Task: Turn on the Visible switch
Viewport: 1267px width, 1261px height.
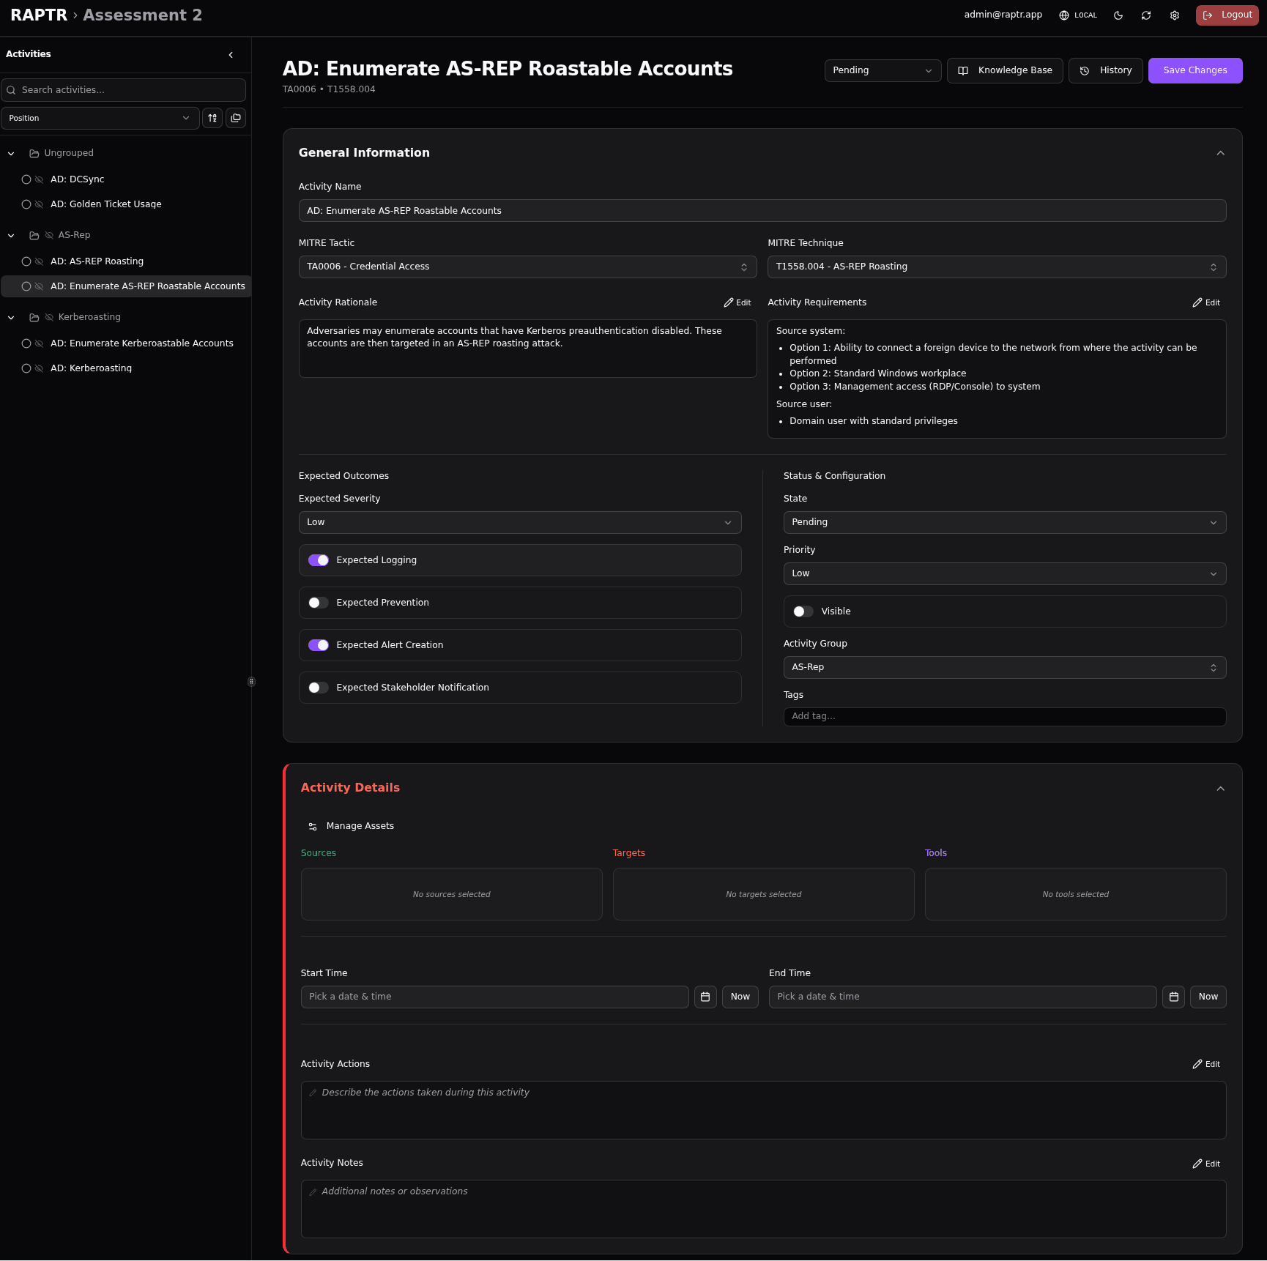Action: point(803,611)
